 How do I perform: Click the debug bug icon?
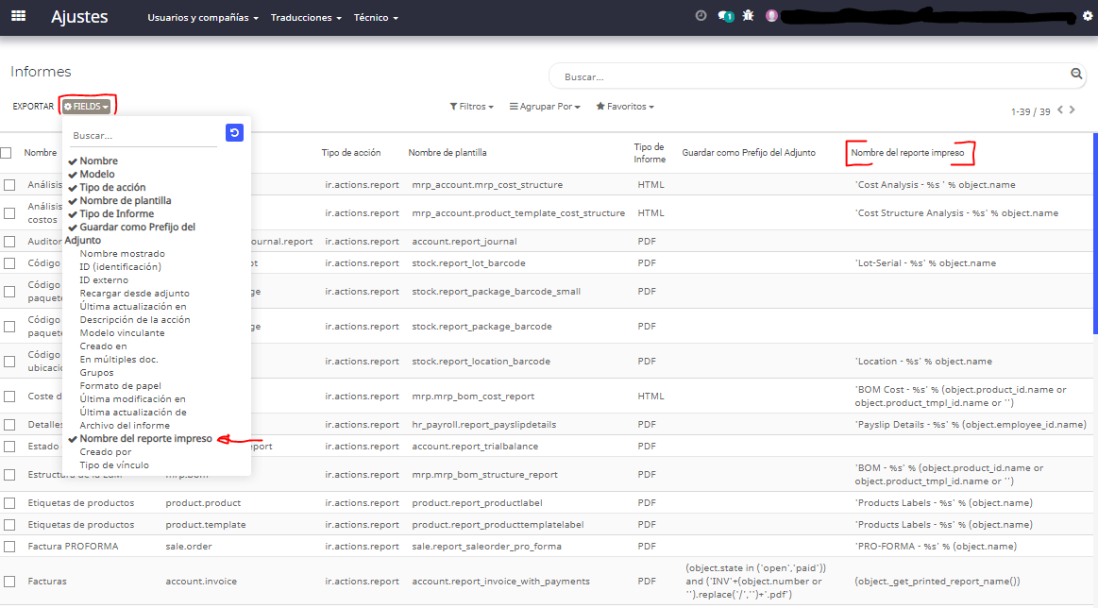tap(748, 15)
